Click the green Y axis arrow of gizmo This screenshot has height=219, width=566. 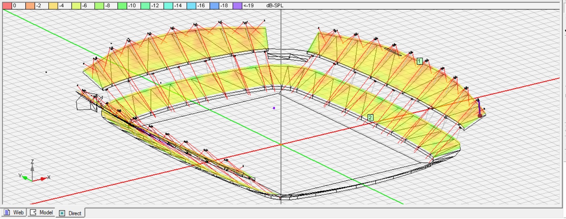tap(25, 177)
